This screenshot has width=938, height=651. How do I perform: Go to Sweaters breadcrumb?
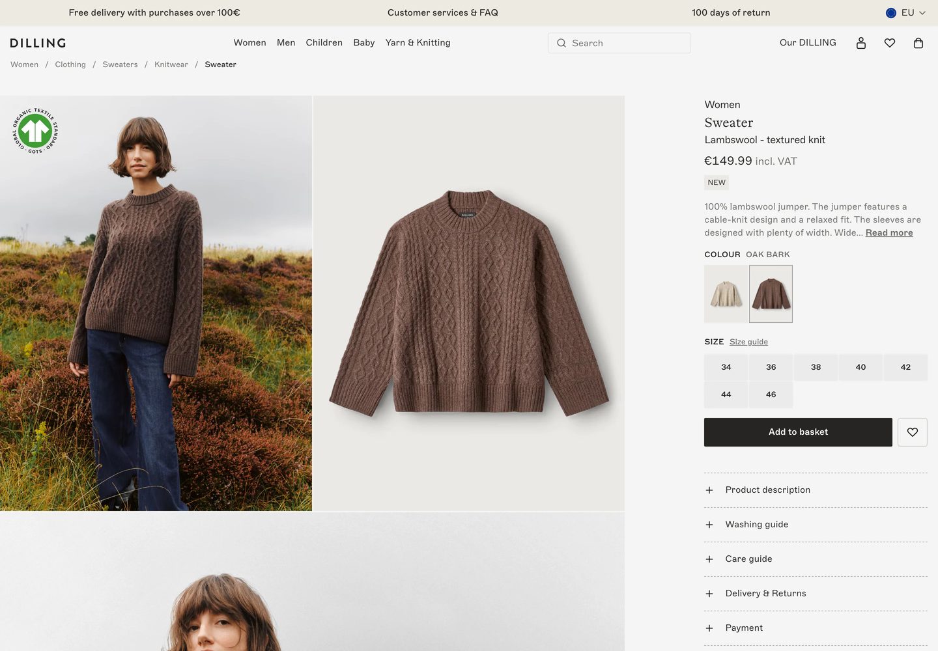(120, 65)
